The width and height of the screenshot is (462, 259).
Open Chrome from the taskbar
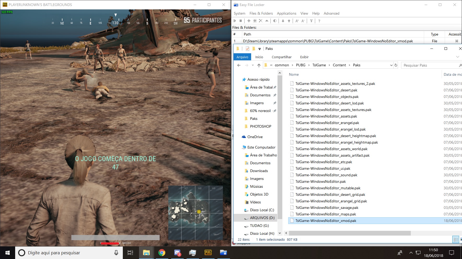click(x=162, y=252)
